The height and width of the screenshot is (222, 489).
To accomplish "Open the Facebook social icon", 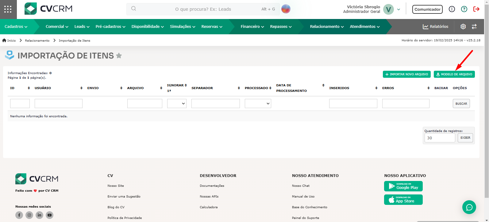I will pos(19,215).
